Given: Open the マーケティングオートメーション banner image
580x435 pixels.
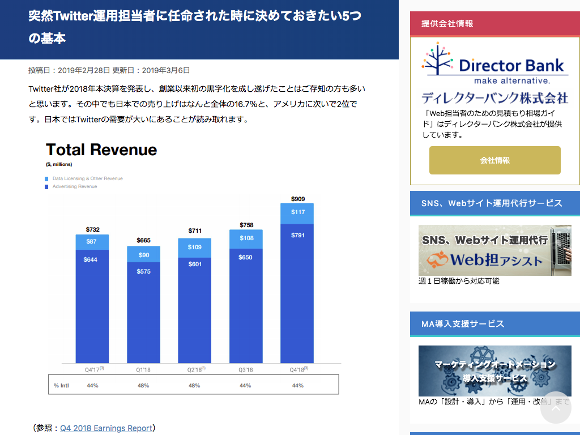Looking at the screenshot, I should (x=494, y=370).
